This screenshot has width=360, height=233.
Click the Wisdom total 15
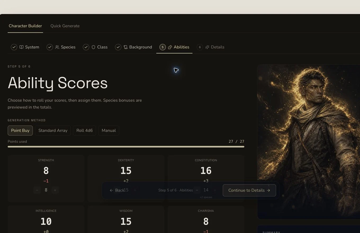tap(126, 221)
